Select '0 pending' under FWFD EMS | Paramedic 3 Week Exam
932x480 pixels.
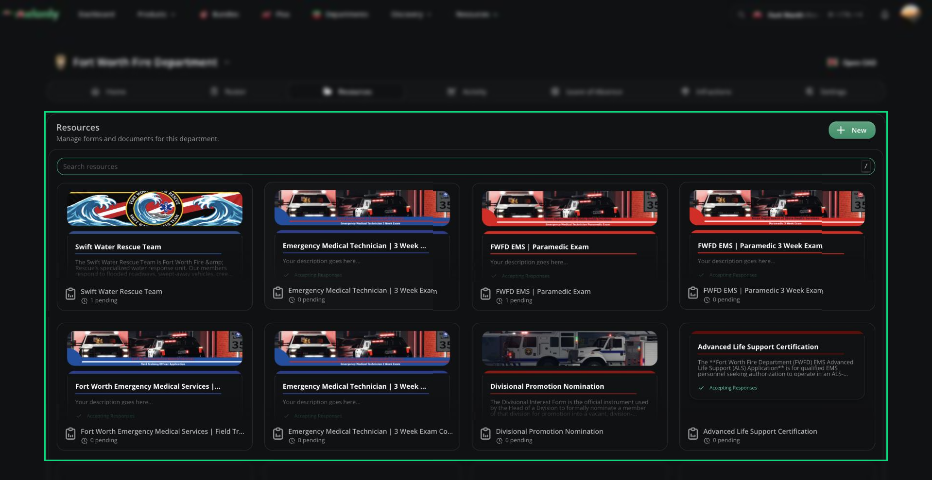(726, 299)
